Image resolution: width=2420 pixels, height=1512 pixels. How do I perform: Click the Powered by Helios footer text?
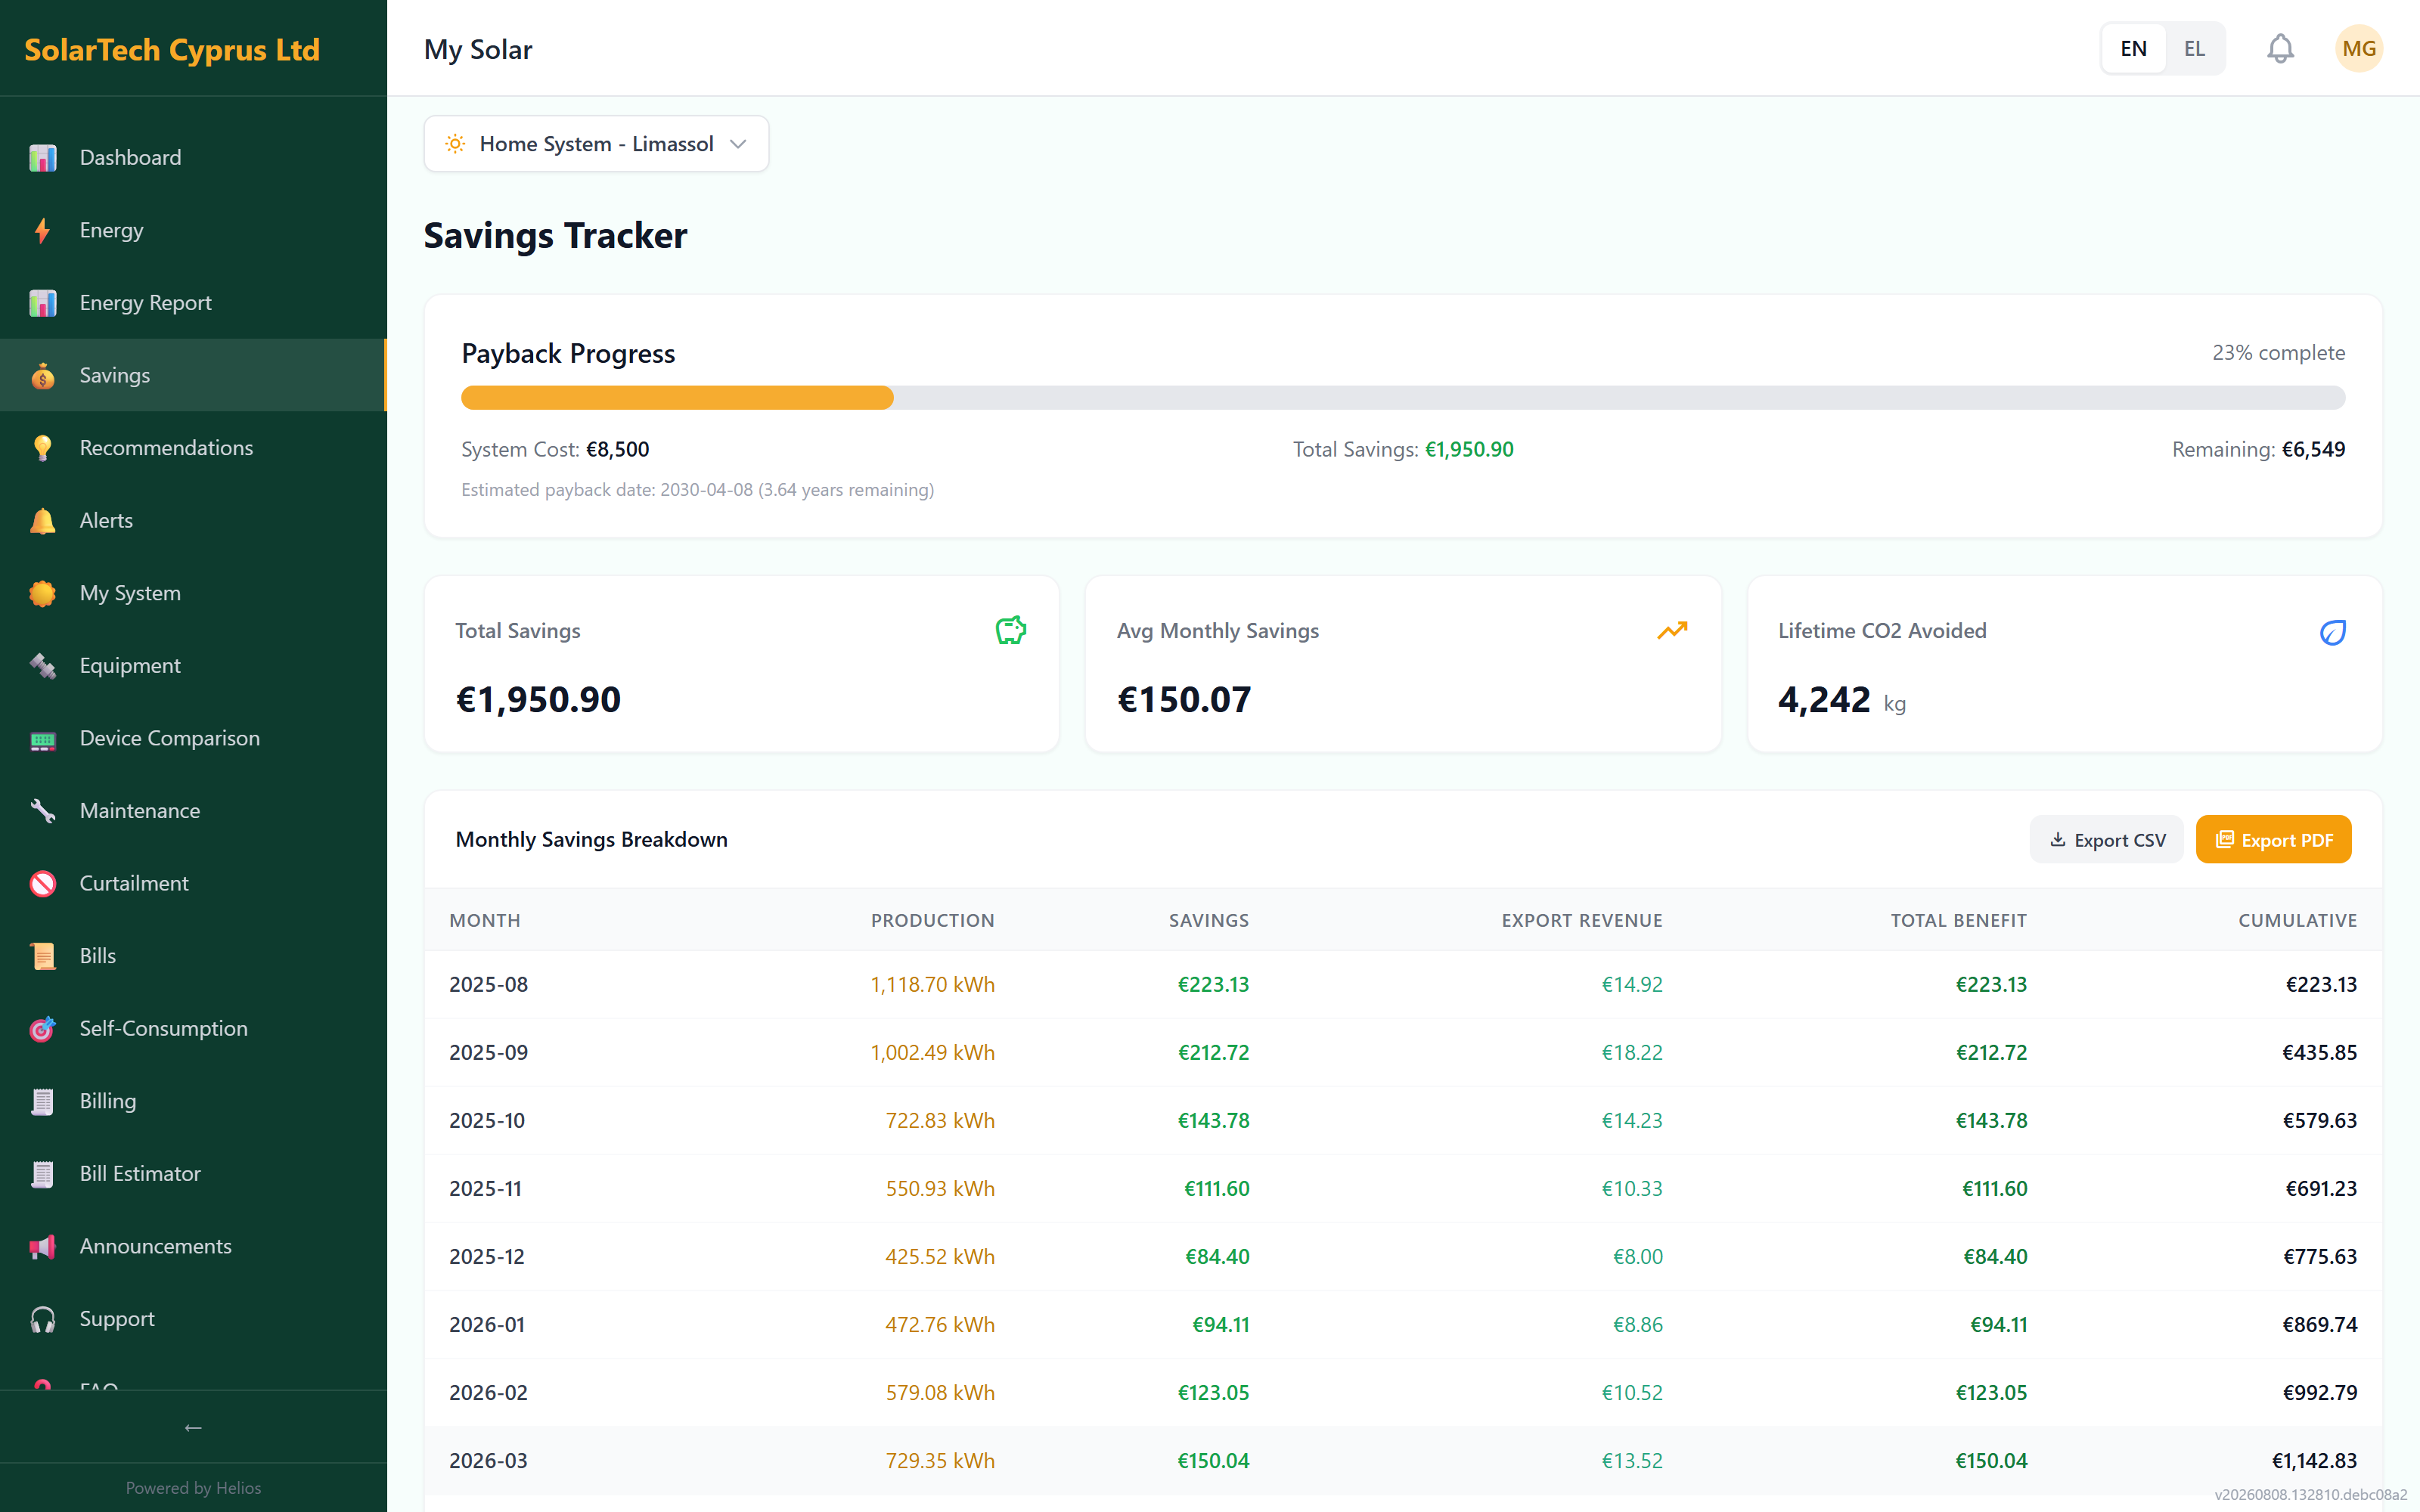coord(193,1488)
